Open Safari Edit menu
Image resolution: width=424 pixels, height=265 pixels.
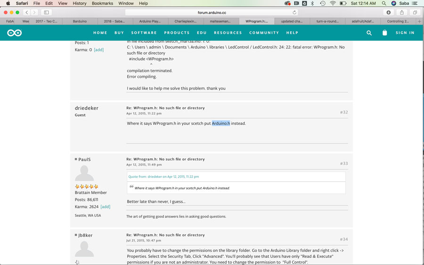point(49,3)
